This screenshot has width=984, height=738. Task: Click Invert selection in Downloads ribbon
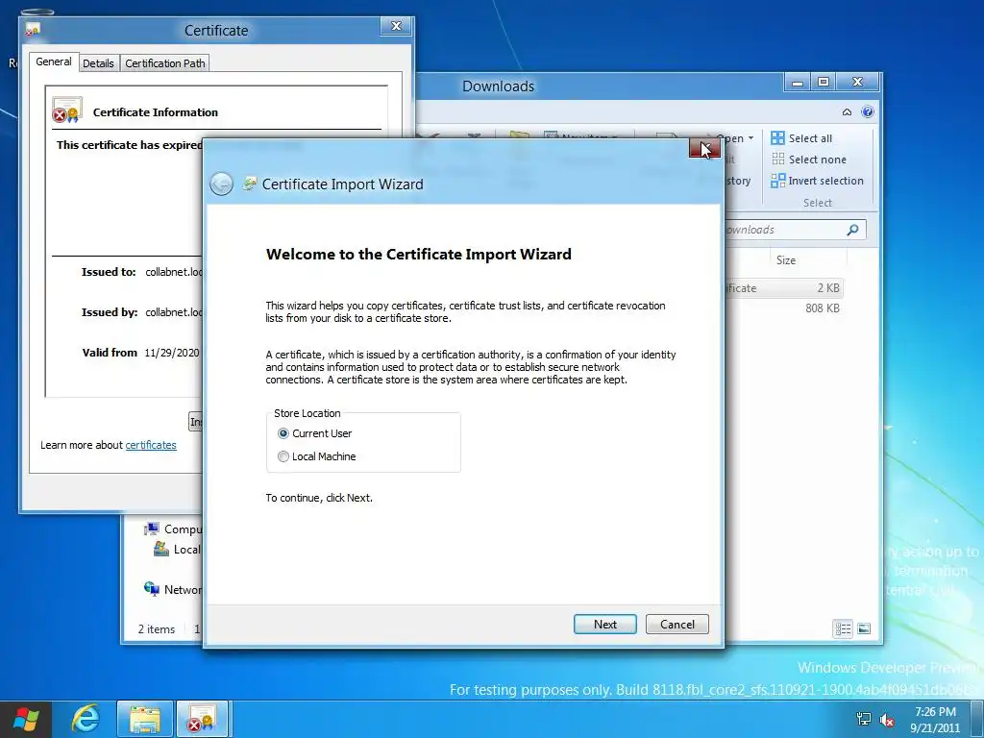[x=817, y=181]
